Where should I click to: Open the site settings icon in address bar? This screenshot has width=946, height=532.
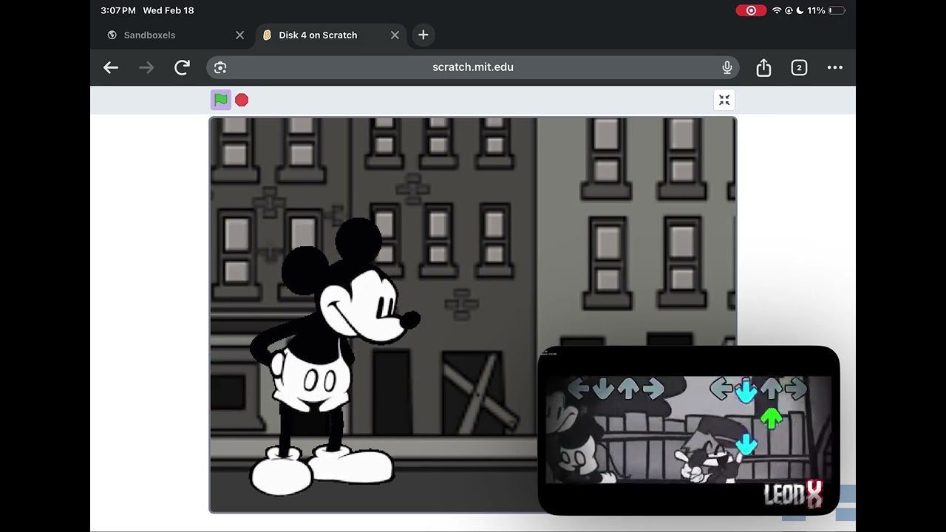(x=220, y=67)
